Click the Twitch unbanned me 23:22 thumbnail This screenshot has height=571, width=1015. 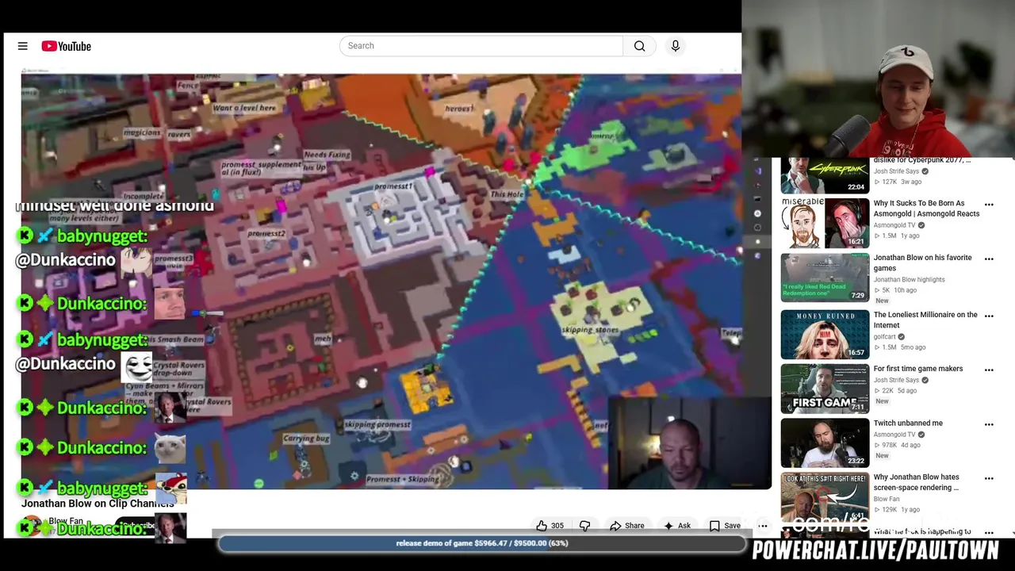point(825,443)
